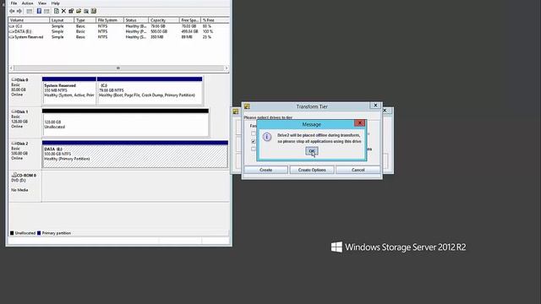Sort by the Capacity column header

click(x=164, y=20)
